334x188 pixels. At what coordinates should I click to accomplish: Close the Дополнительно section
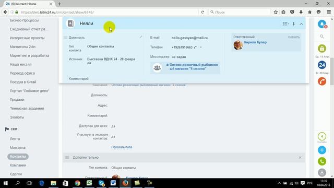300,158
